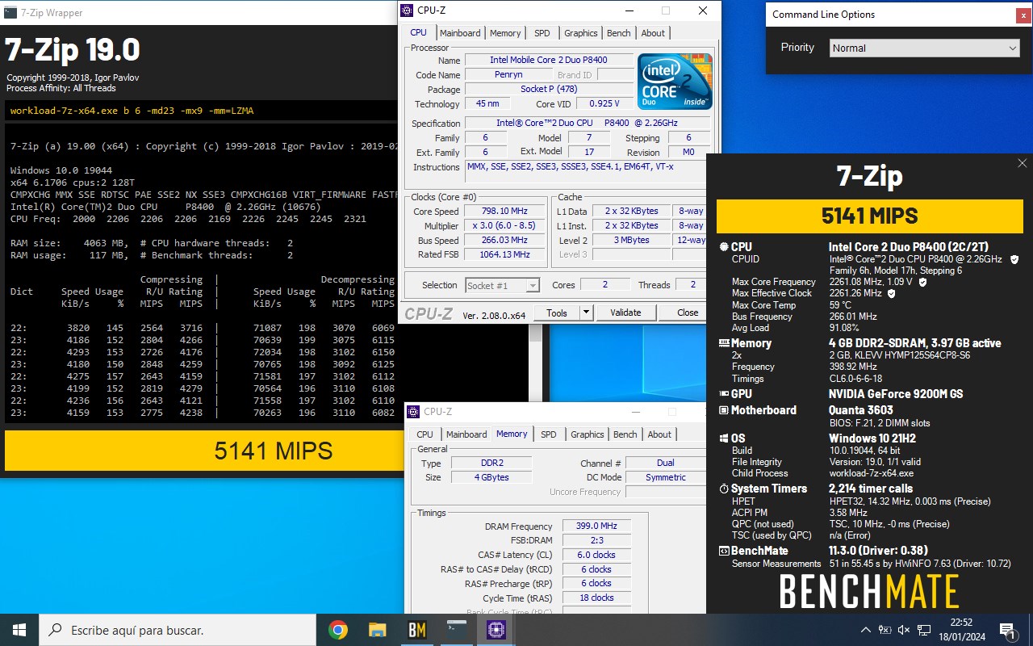This screenshot has width=1033, height=646.
Task: Click the volume tray icon
Action: point(903,630)
